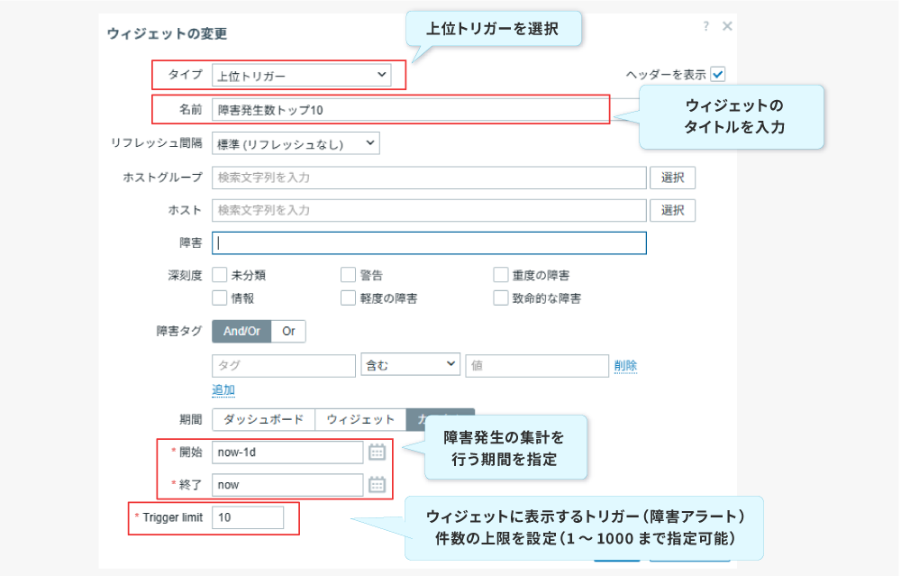This screenshot has width=901, height=576.
Task: Select Or tag evaluation mode
Action: click(288, 331)
